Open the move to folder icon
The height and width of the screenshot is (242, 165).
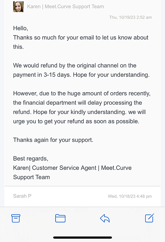pyautogui.click(x=60, y=218)
